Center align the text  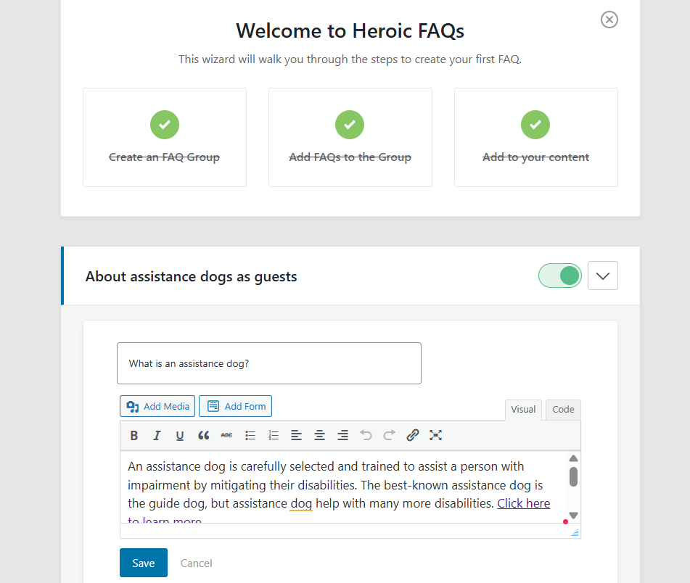[x=319, y=435]
